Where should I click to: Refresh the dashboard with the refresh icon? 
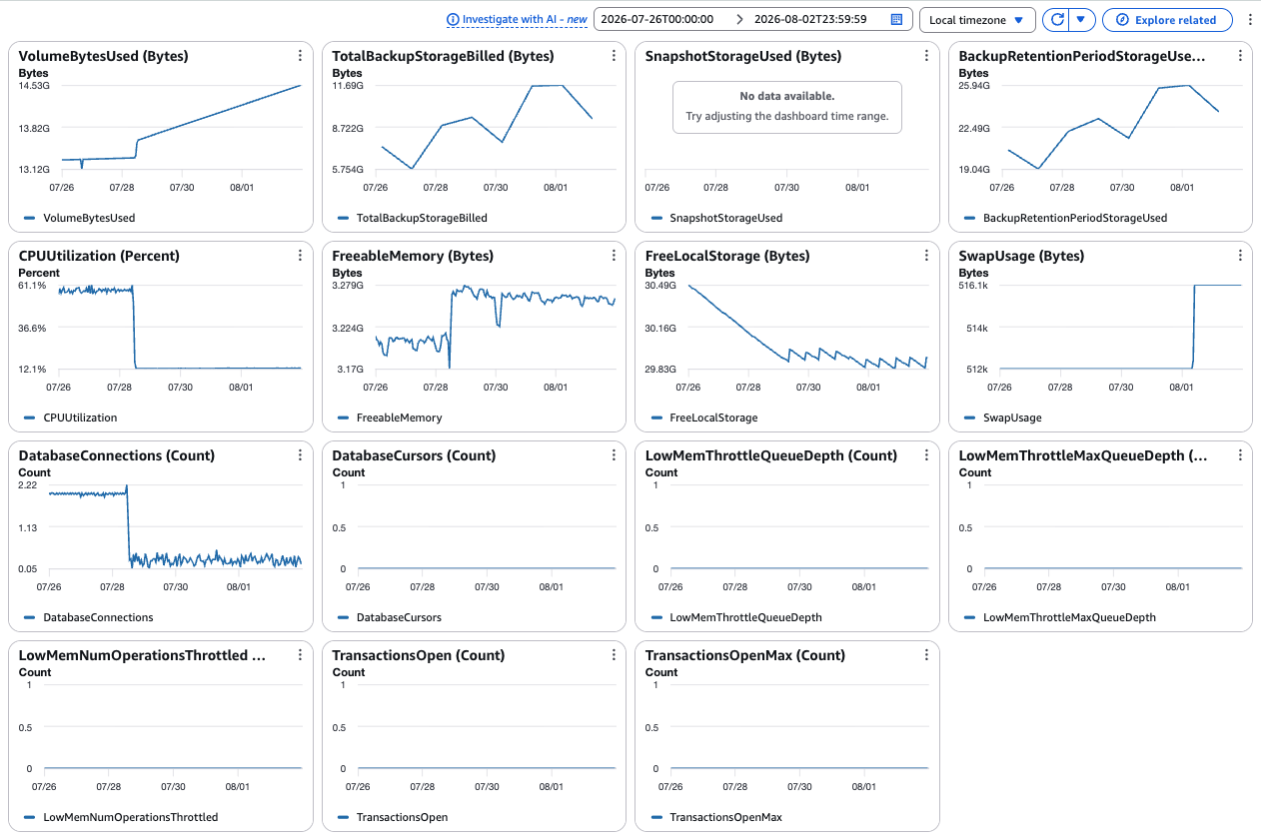click(x=1056, y=19)
